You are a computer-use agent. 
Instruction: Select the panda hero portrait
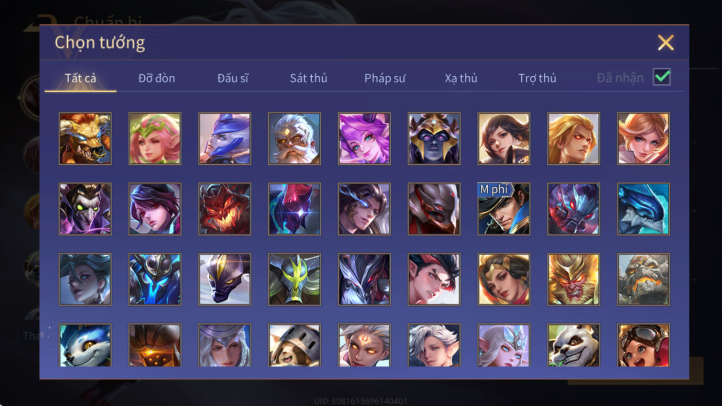573,345
